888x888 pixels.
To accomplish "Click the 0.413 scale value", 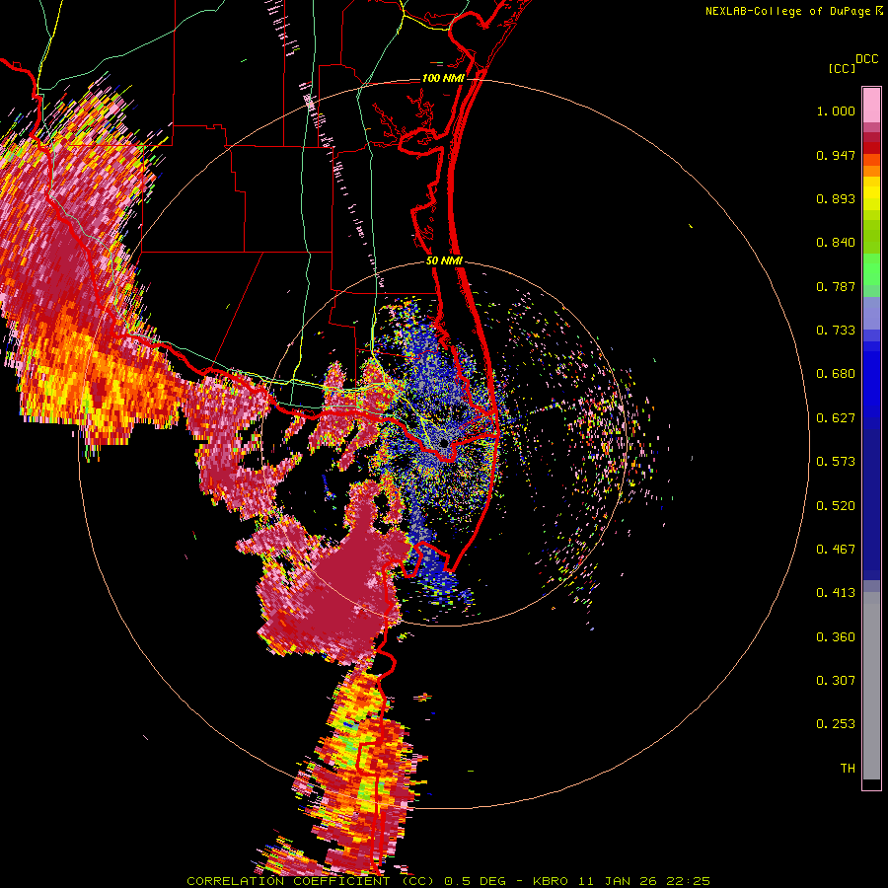I will [x=836, y=593].
